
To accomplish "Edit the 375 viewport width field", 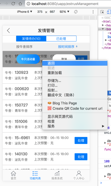I will 40,12.
